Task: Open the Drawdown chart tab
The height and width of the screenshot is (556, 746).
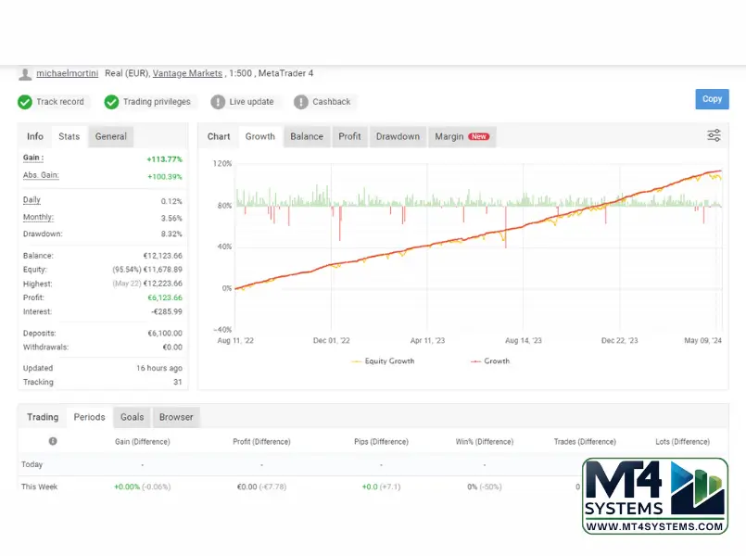Action: (398, 136)
